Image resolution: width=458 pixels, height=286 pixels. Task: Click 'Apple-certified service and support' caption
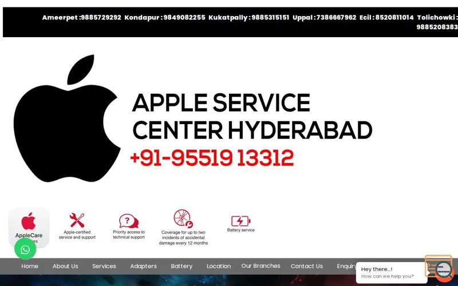[x=77, y=235]
